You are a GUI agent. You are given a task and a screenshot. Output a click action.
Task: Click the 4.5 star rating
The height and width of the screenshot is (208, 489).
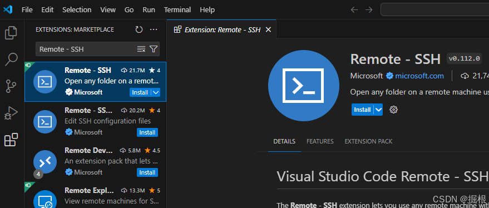(x=153, y=150)
